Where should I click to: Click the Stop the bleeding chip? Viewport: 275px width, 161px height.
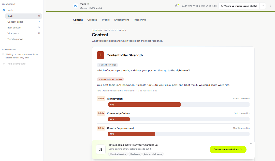(x=118, y=154)
